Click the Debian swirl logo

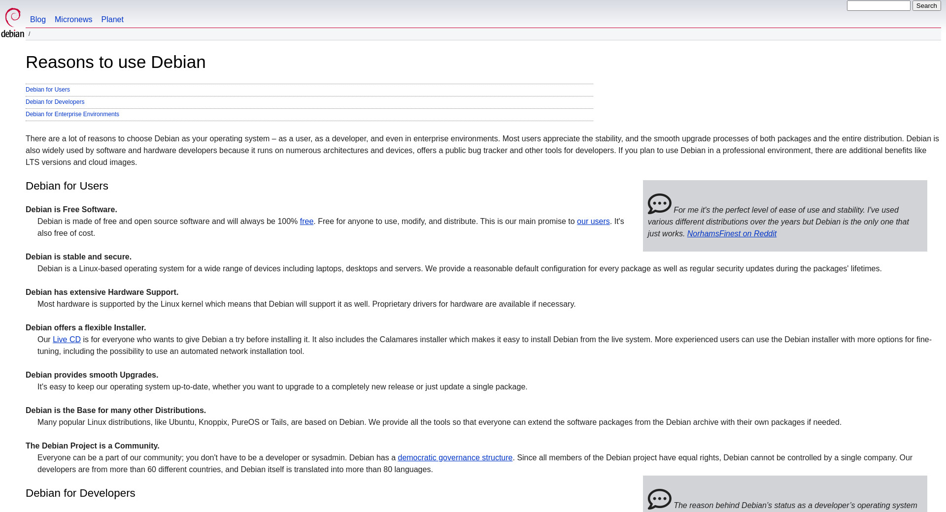coord(13,23)
